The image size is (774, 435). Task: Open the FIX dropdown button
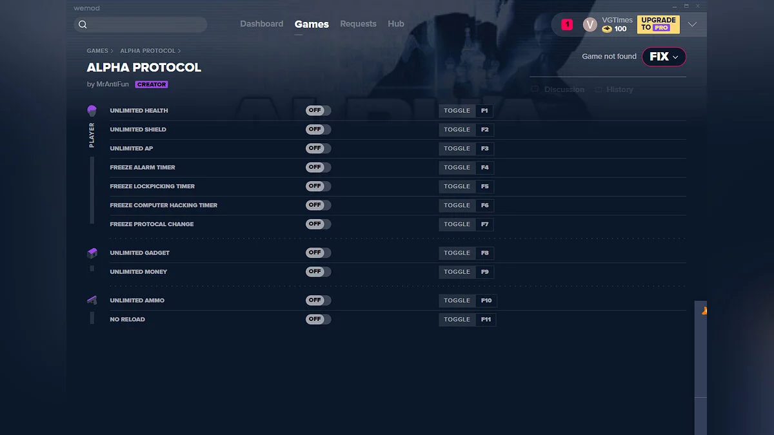[664, 57]
